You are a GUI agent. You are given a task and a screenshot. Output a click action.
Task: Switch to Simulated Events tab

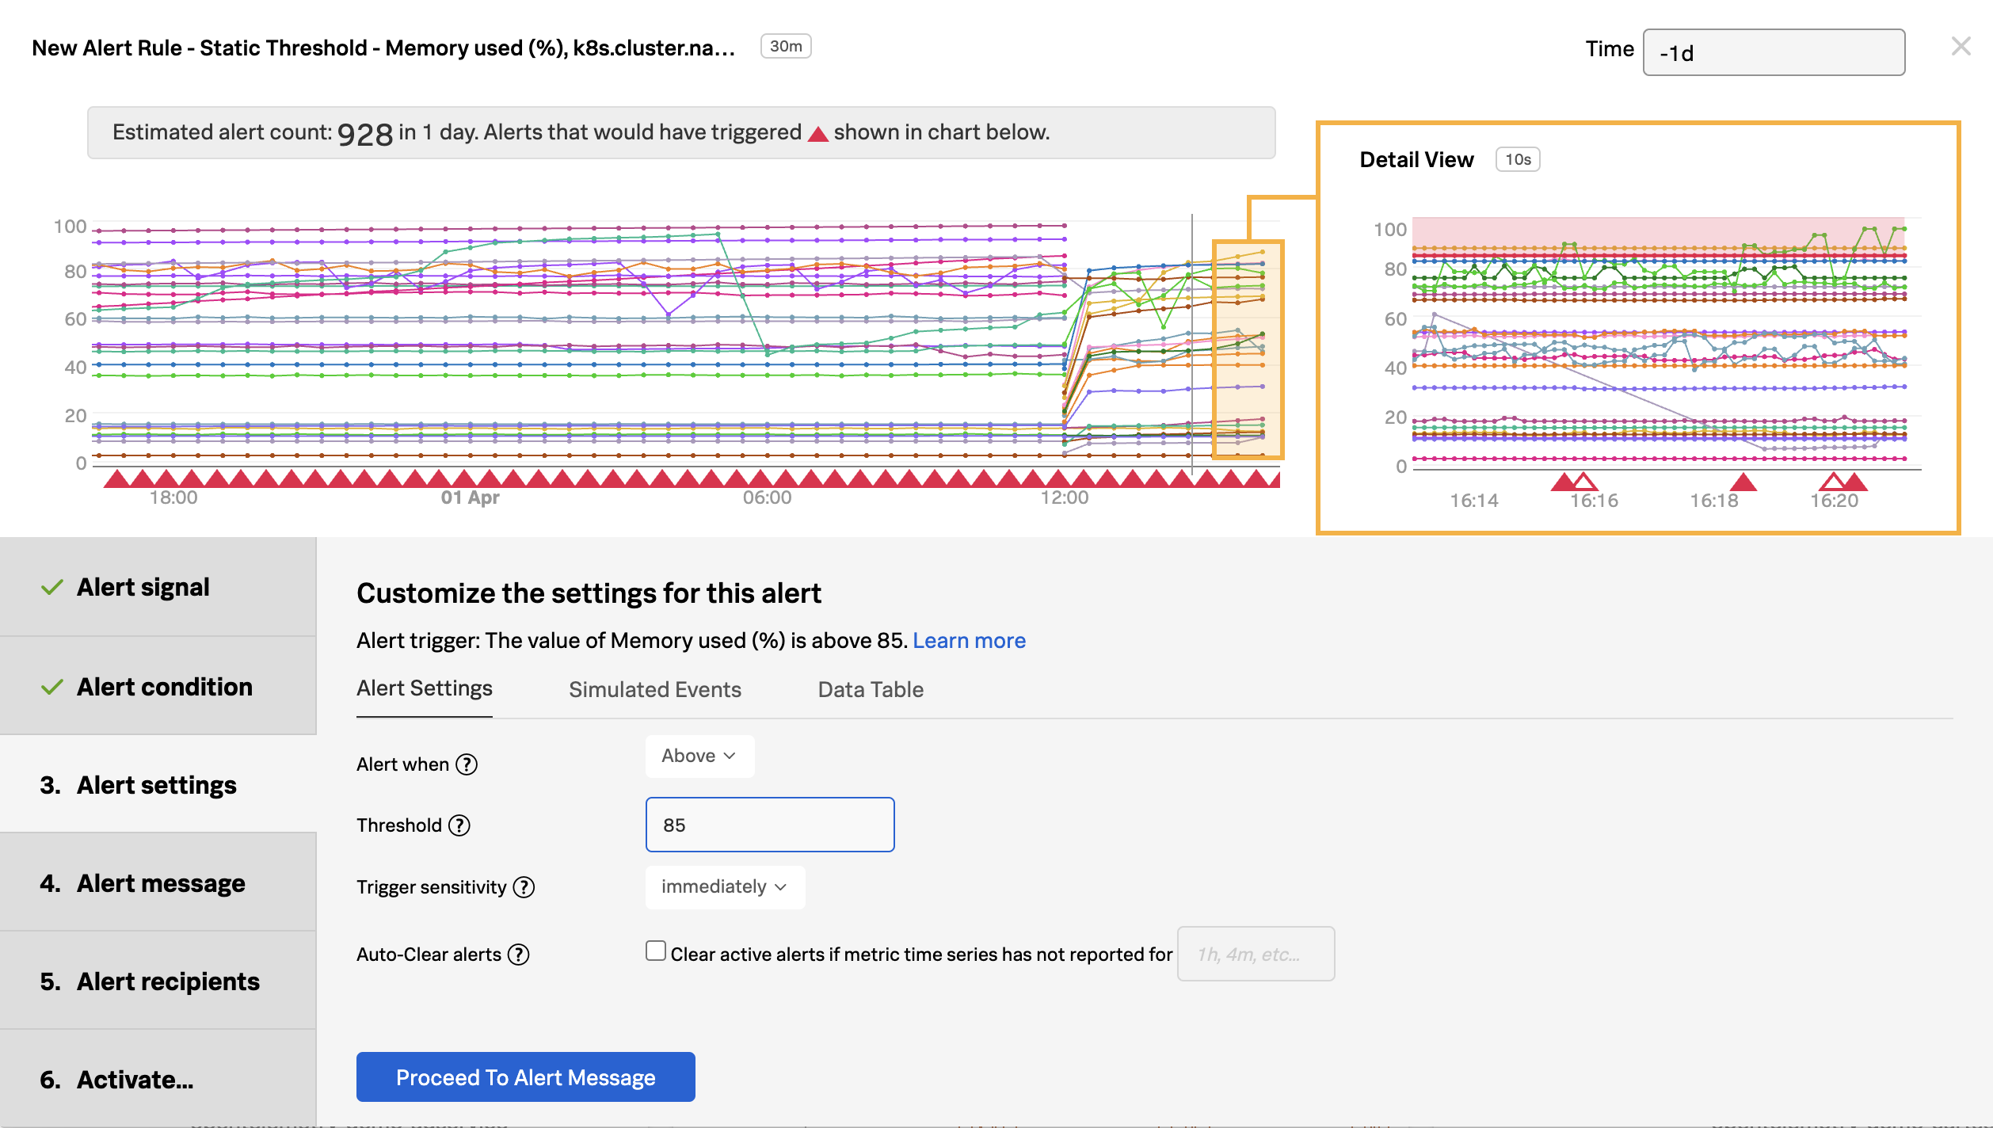655,690
